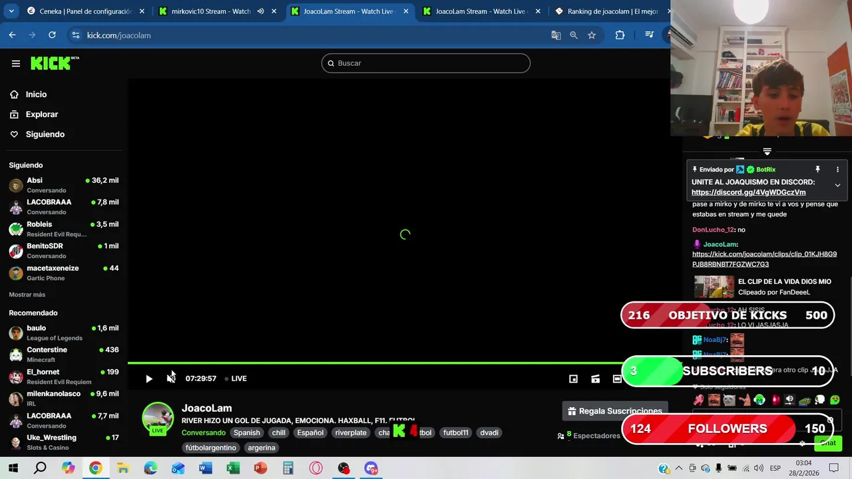Open Uke_Wrestling recommended channel
This screenshot has height=479, width=852.
(64, 442)
